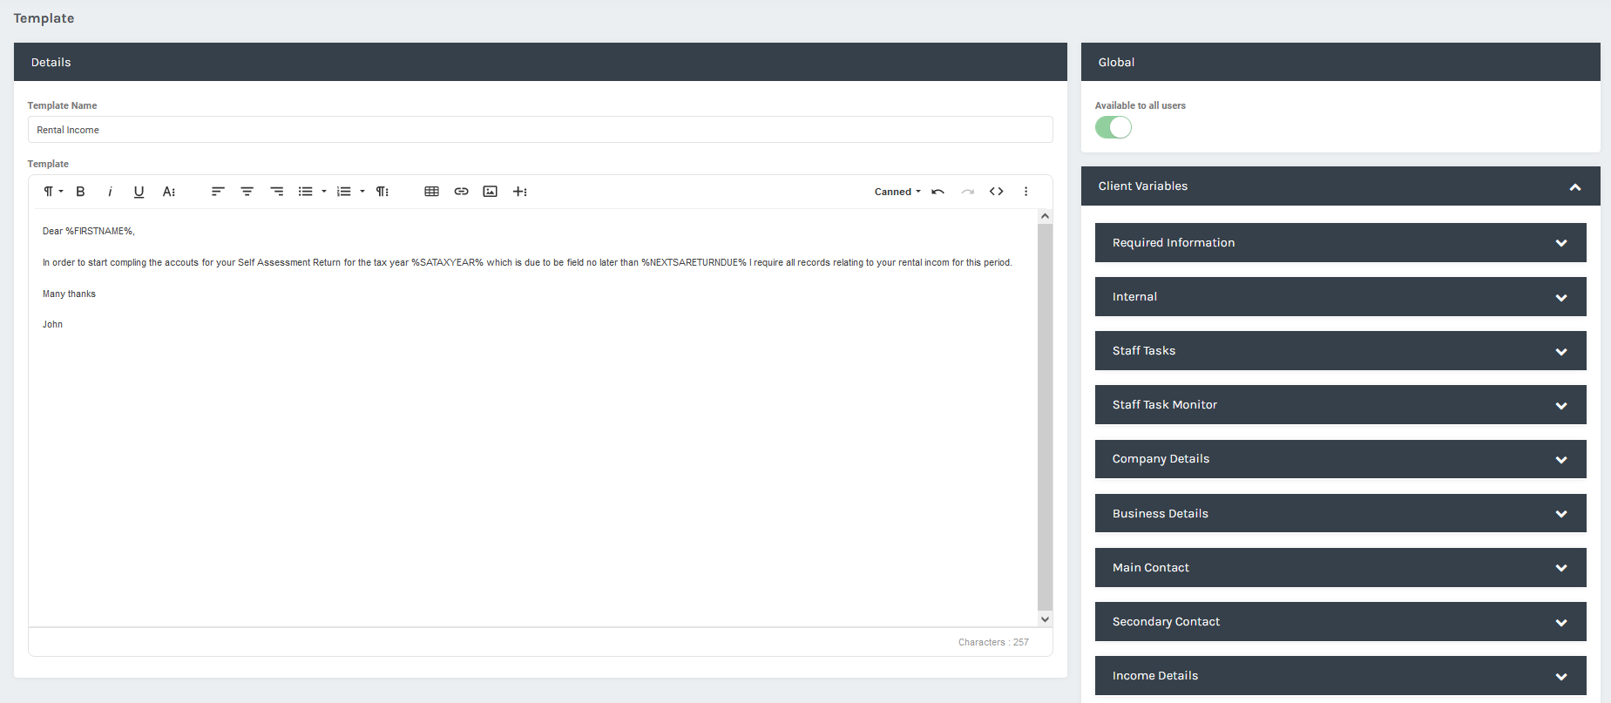Image resolution: width=1611 pixels, height=703 pixels.
Task: Click the 'Dear %FIRSTNAME%,' line
Action: [x=89, y=231]
